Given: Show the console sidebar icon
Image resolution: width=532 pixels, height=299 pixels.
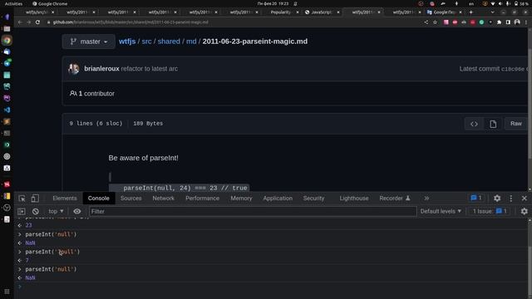Looking at the screenshot, I should [22, 212].
